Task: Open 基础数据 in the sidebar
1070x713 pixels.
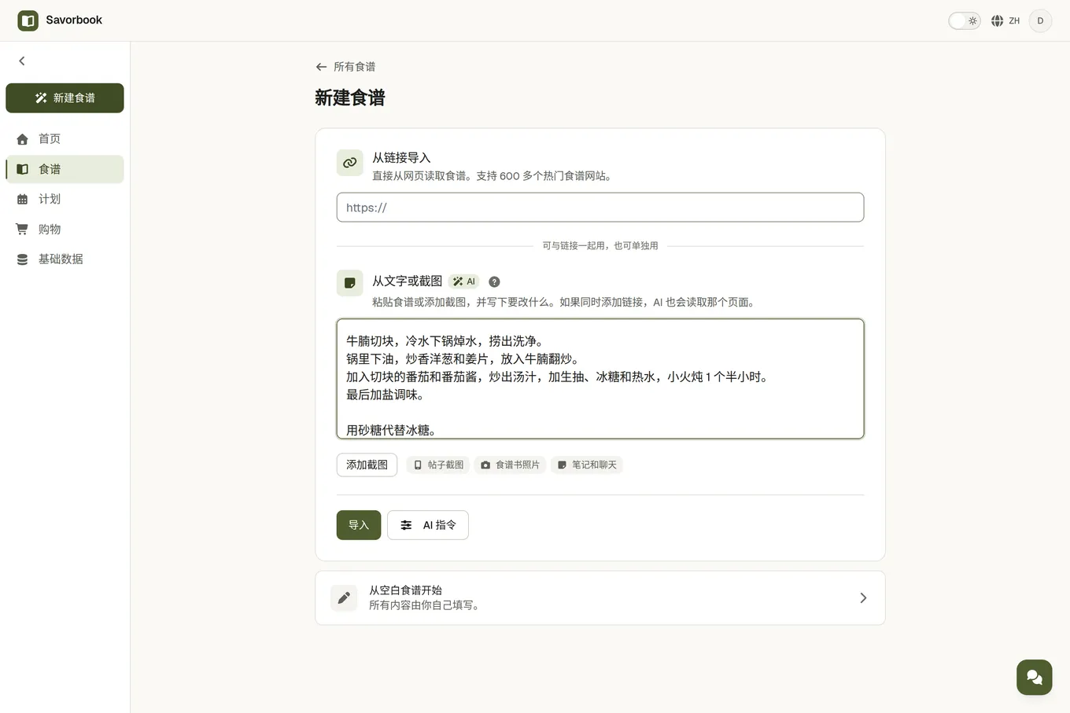Action: tap(65, 259)
